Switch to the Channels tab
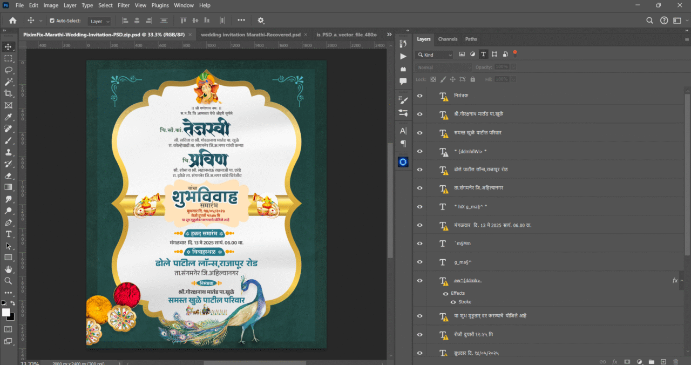This screenshot has height=365, width=691. pos(448,39)
